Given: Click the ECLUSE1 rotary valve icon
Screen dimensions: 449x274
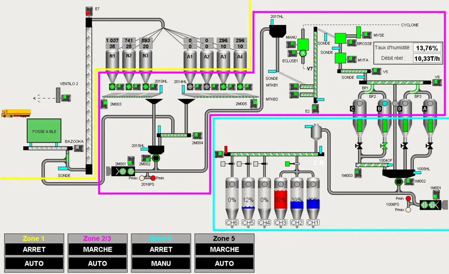Looking at the screenshot, I should (x=303, y=53).
